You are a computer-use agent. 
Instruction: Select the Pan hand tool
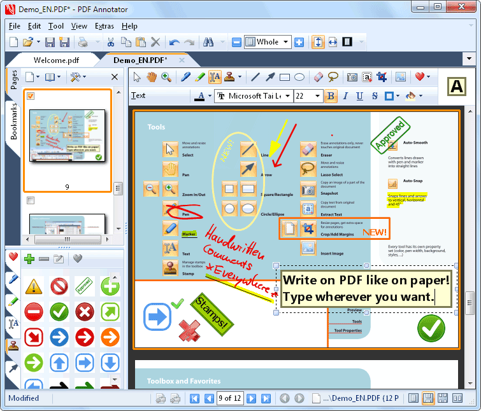pos(152,77)
